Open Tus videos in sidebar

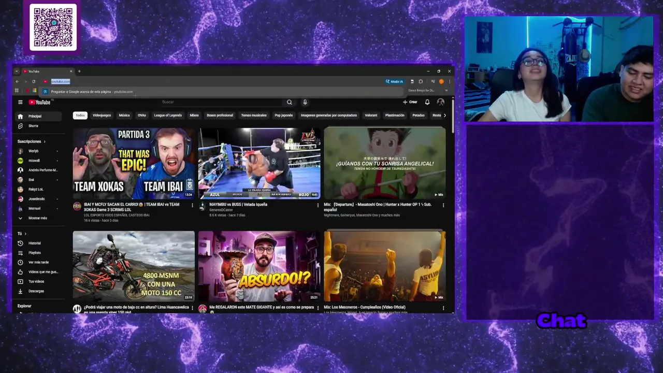coord(37,281)
